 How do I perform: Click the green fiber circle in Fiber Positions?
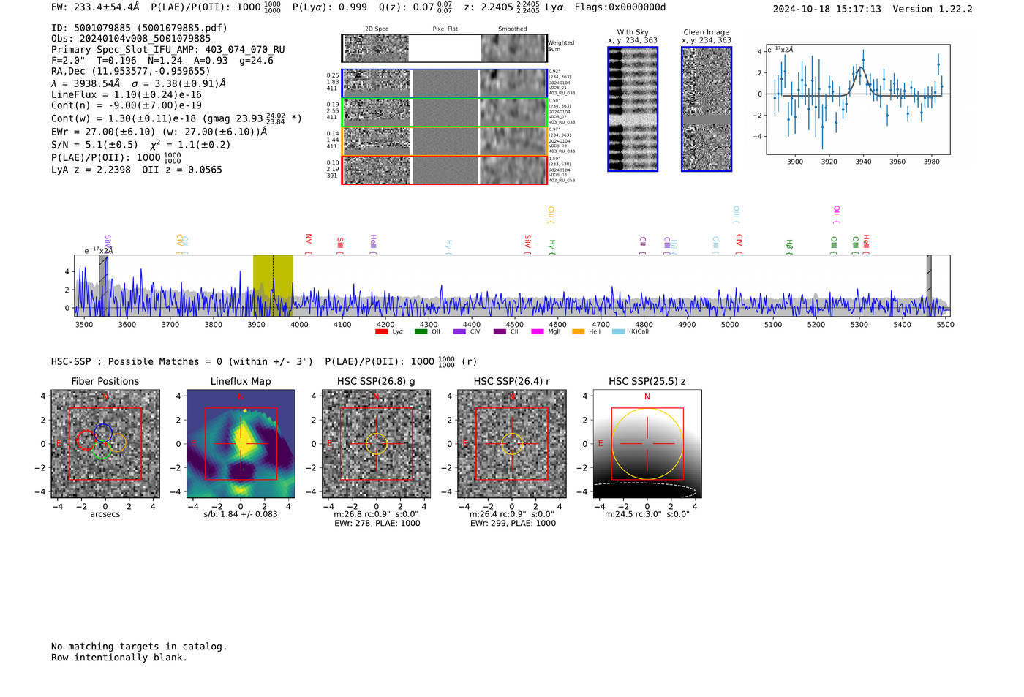pyautogui.click(x=102, y=451)
